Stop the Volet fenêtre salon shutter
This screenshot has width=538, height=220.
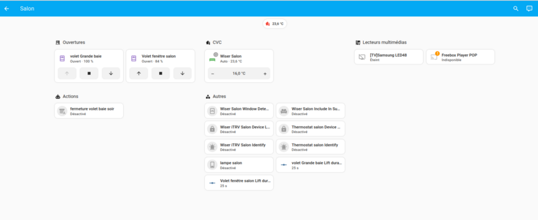click(160, 73)
